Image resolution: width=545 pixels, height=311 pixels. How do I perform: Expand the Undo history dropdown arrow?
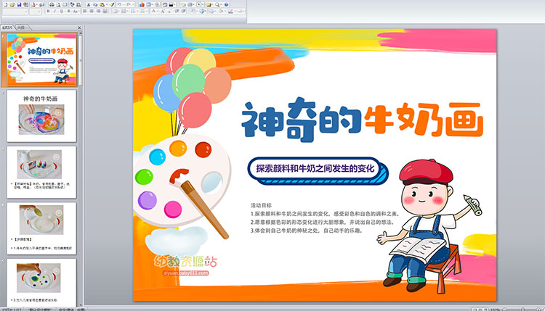[124, 4]
